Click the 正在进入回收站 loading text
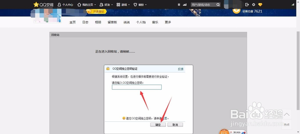 click(x=115, y=52)
